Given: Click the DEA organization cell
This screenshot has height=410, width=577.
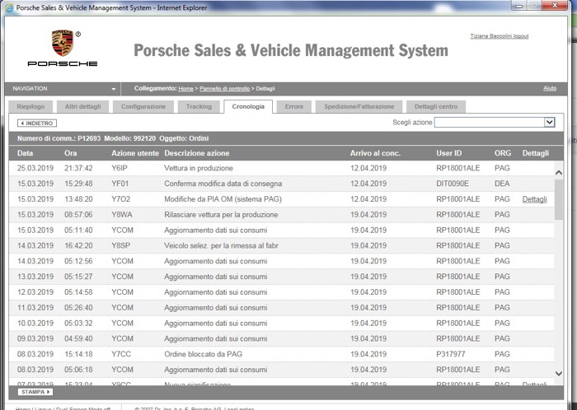Looking at the screenshot, I should (x=502, y=184).
